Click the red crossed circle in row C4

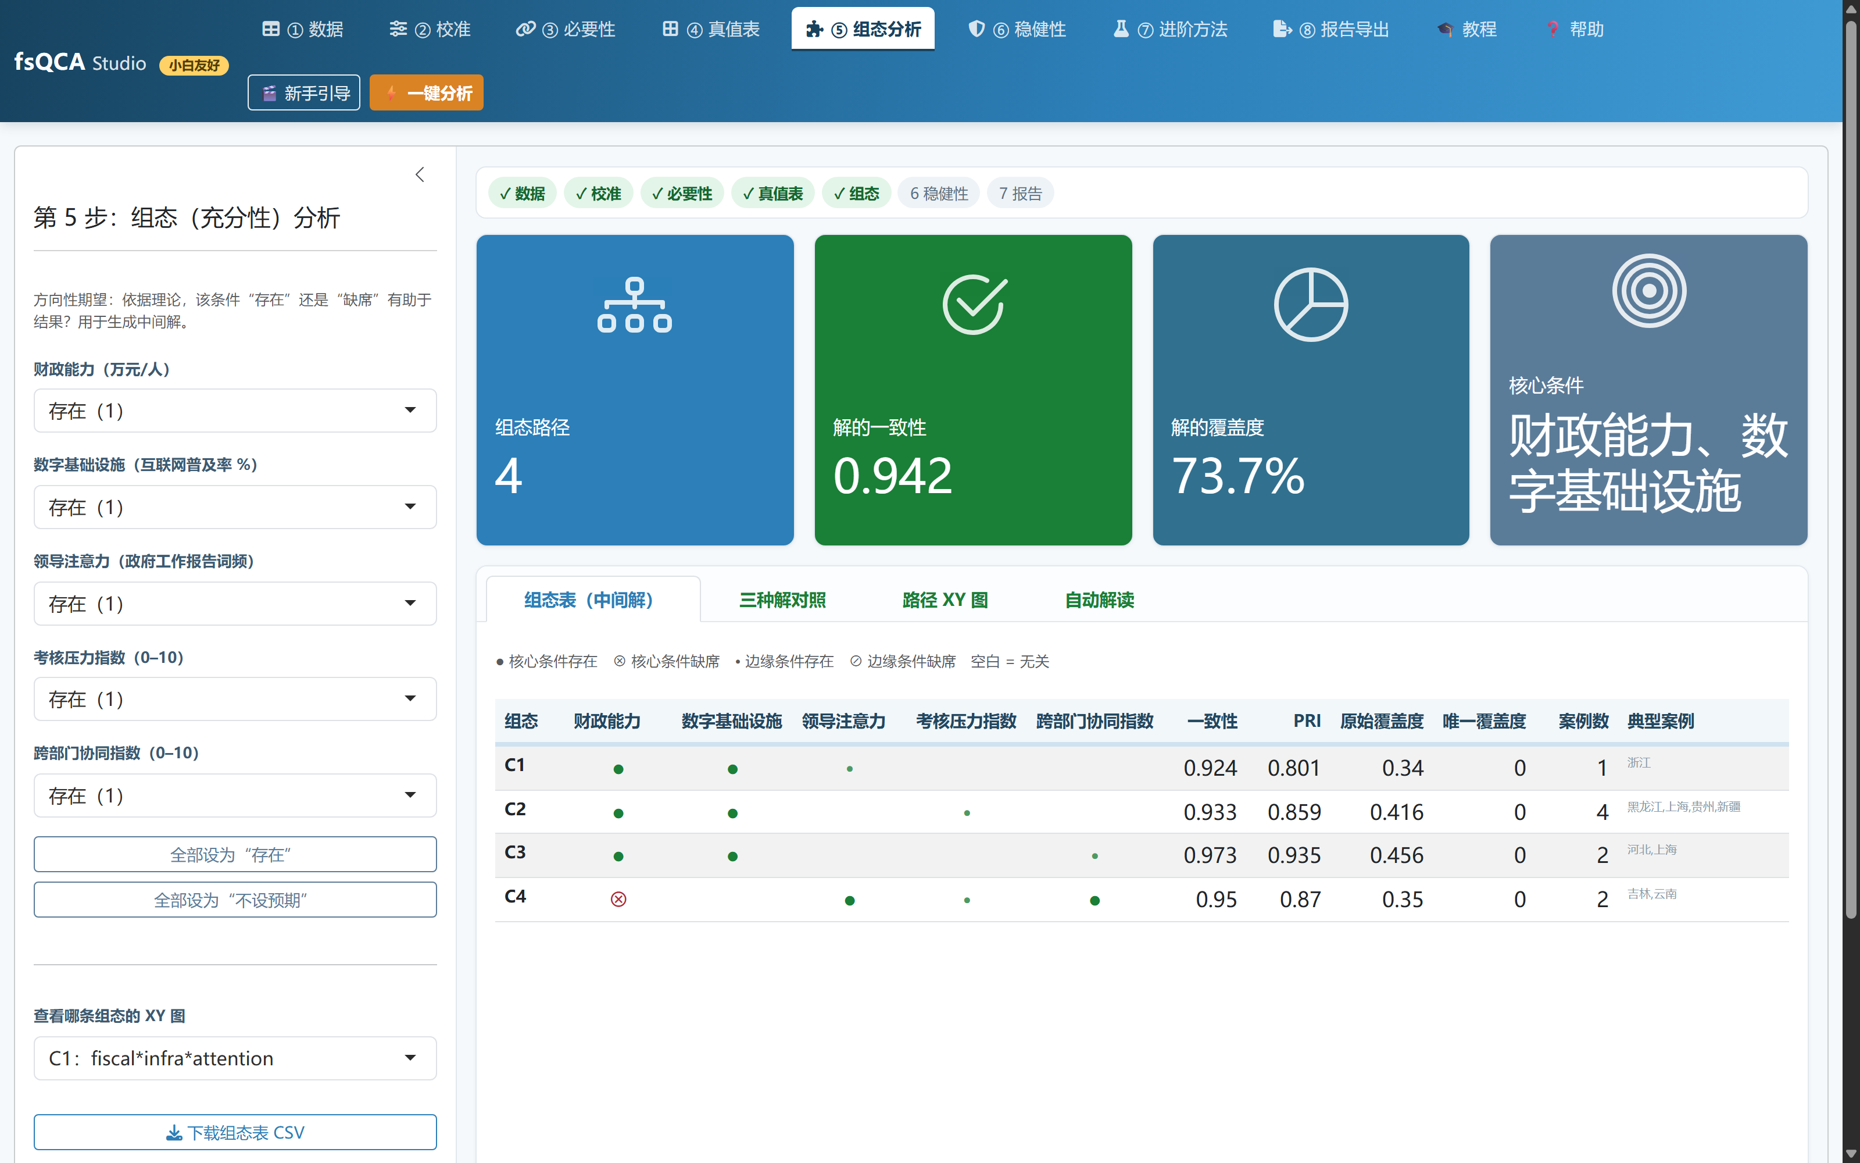point(618,899)
